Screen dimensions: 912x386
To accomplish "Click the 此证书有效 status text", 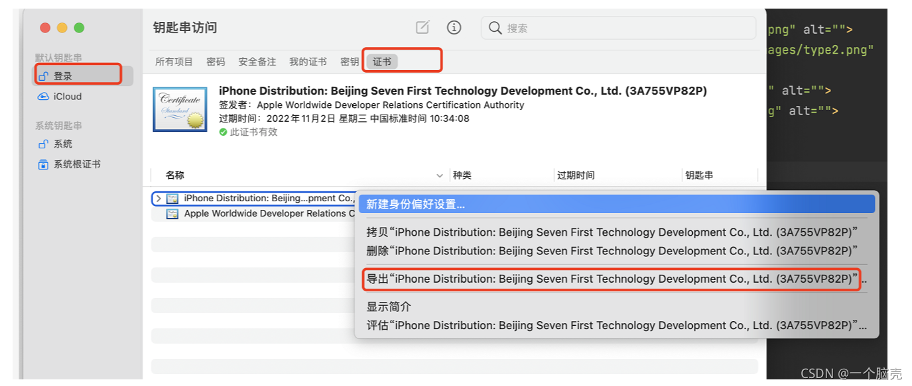I will [x=253, y=132].
